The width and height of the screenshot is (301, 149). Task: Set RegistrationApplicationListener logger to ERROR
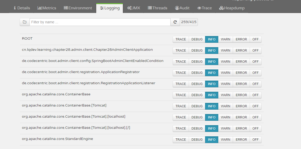tap(241, 84)
